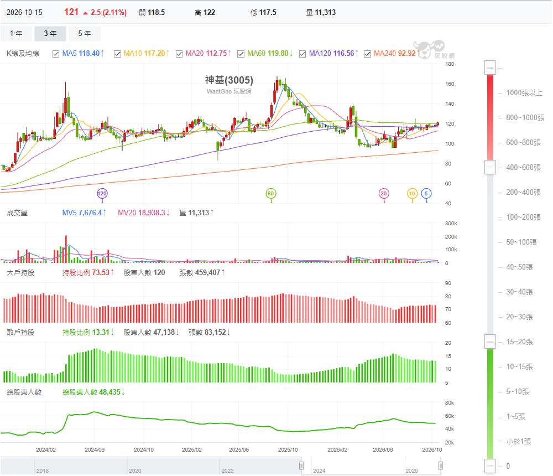Click the green 60 moving average marker
The image size is (553, 476).
pyautogui.click(x=271, y=194)
